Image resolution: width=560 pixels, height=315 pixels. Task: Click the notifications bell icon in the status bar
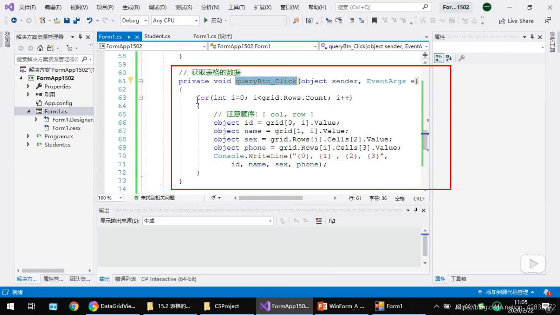click(547, 292)
